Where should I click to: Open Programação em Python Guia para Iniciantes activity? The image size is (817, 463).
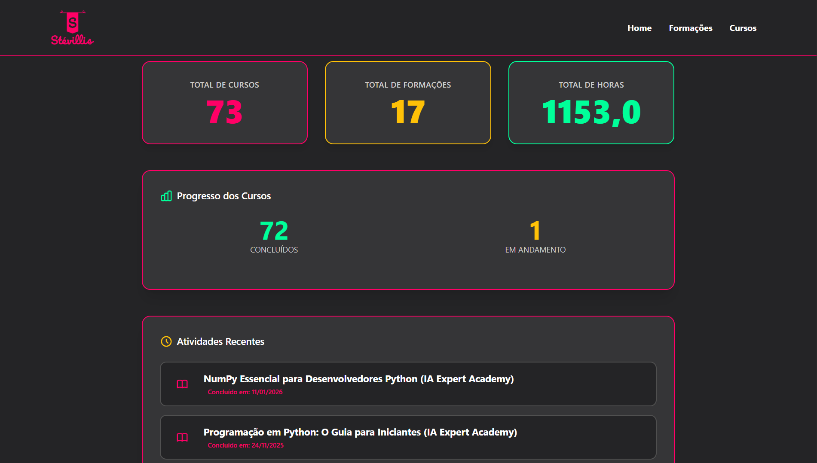[360, 432]
